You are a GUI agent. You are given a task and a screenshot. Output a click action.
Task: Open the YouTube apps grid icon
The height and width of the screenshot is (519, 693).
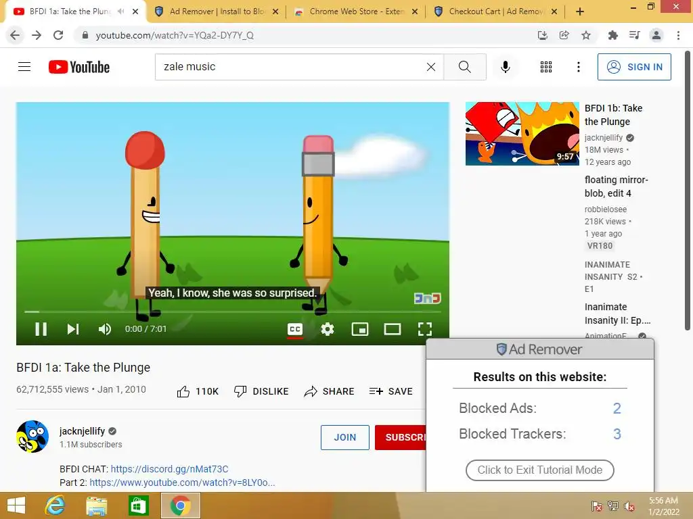[546, 67]
